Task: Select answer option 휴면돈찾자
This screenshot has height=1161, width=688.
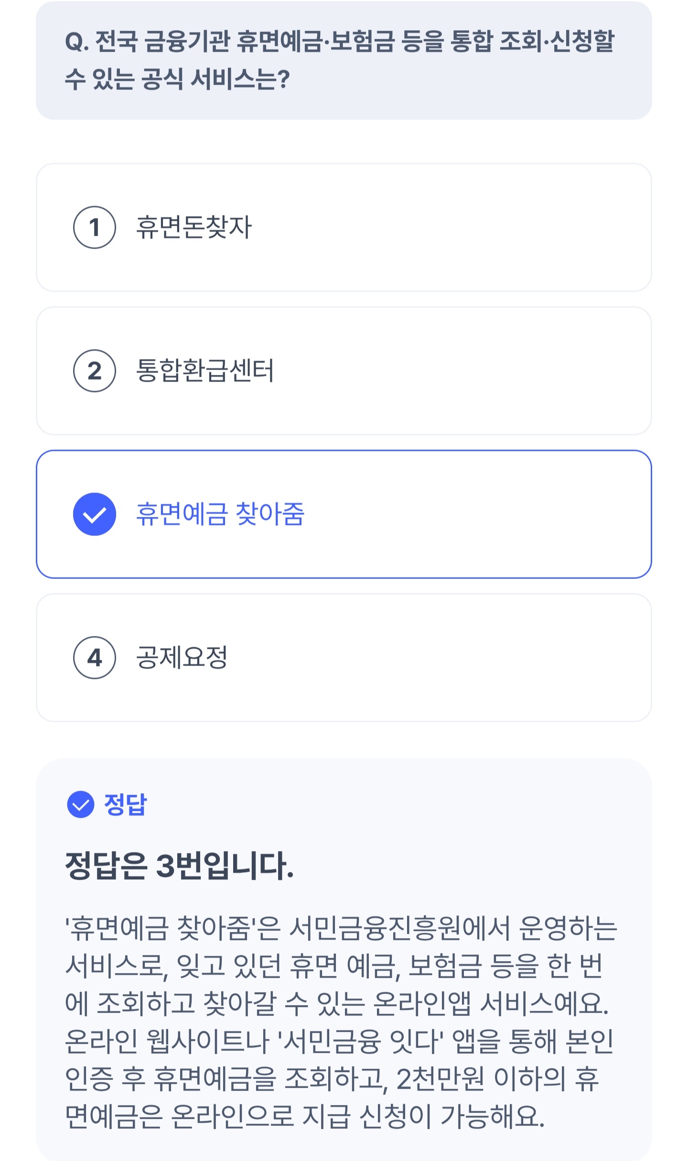Action: pyautogui.click(x=193, y=227)
